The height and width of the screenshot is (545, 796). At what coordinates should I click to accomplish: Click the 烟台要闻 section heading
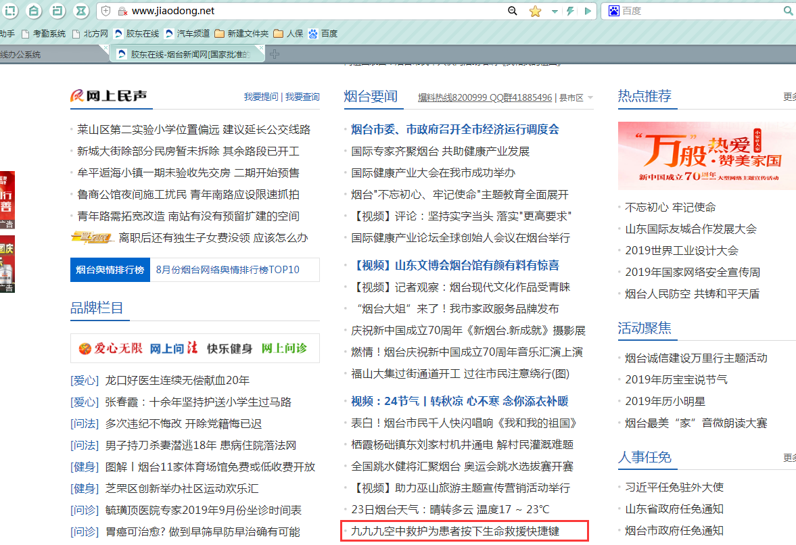pos(371,96)
